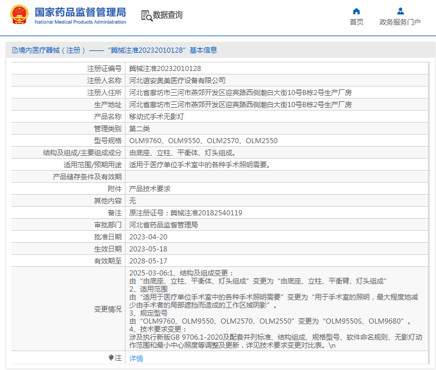Go to 首页 text link
Screen dimensions: 436x370
pyautogui.click(x=356, y=22)
